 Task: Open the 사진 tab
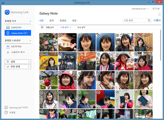point(42,21)
